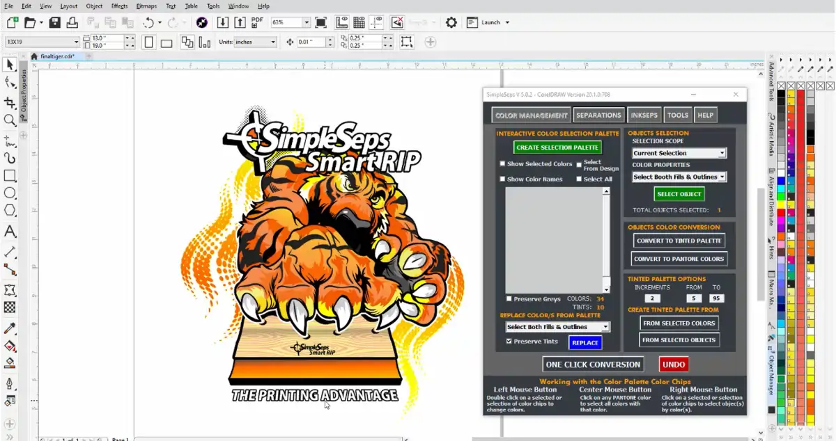Viewport: 836px width, 441px height.
Task: Open the Effects menu
Action: (x=119, y=6)
